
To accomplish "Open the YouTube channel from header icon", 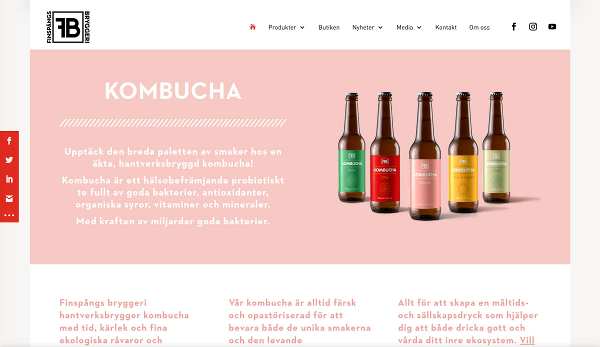I will 552,27.
